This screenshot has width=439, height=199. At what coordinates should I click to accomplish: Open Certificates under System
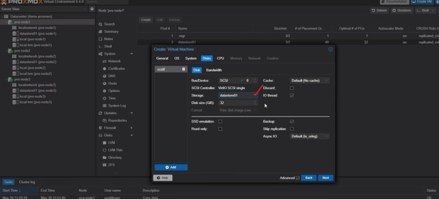117,68
